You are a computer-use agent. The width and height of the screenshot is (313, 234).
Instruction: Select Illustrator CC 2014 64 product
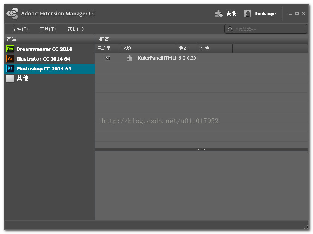[49, 59]
